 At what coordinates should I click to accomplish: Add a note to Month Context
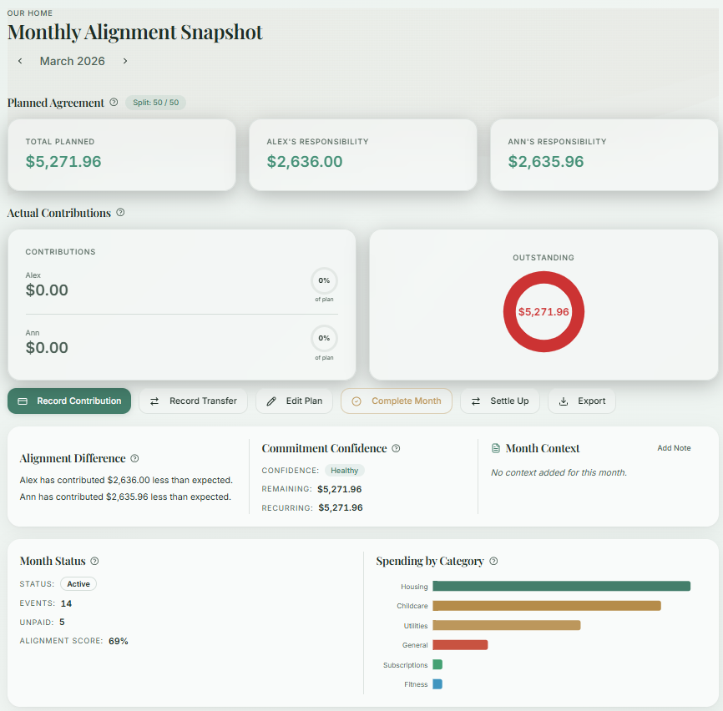[x=674, y=448]
